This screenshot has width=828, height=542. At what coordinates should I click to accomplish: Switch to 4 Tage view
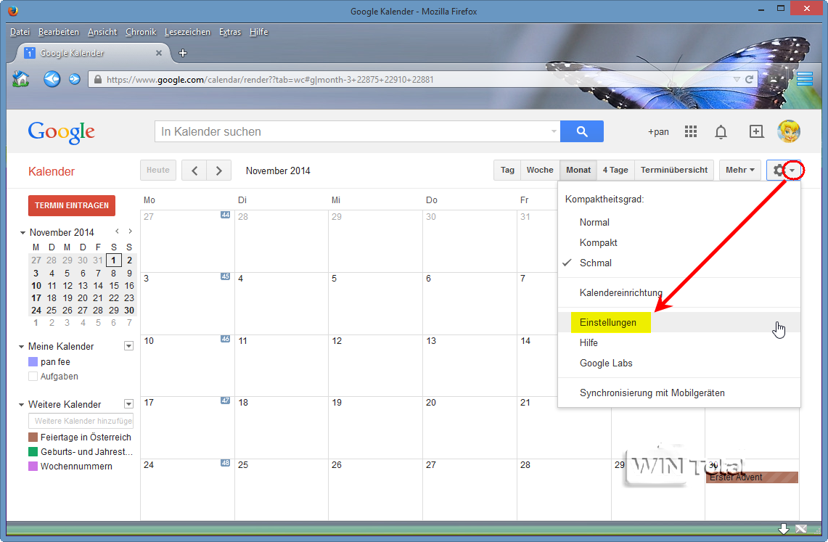tap(615, 170)
